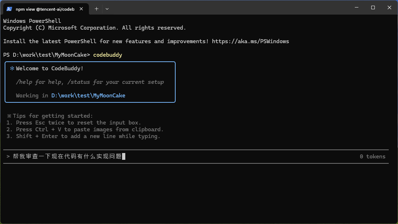Click the block cursor after the Chinese prompt
Screen dimensions: 398x224
click(124, 157)
